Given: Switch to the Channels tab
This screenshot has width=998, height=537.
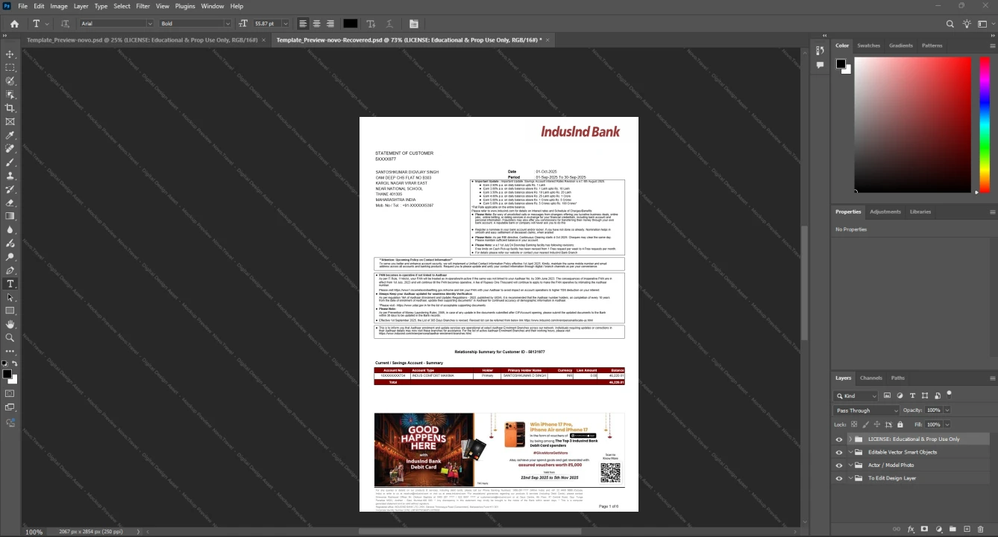Looking at the screenshot, I should (871, 378).
